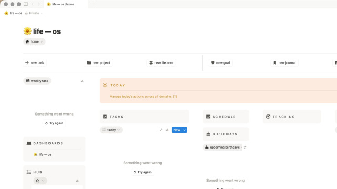The width and height of the screenshot is (337, 189).
Task: Click the DASHBOARDS laptop icon
Action: tap(29, 143)
